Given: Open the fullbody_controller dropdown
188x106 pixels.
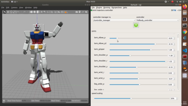Looking at the screenshot, I should click(157, 20).
